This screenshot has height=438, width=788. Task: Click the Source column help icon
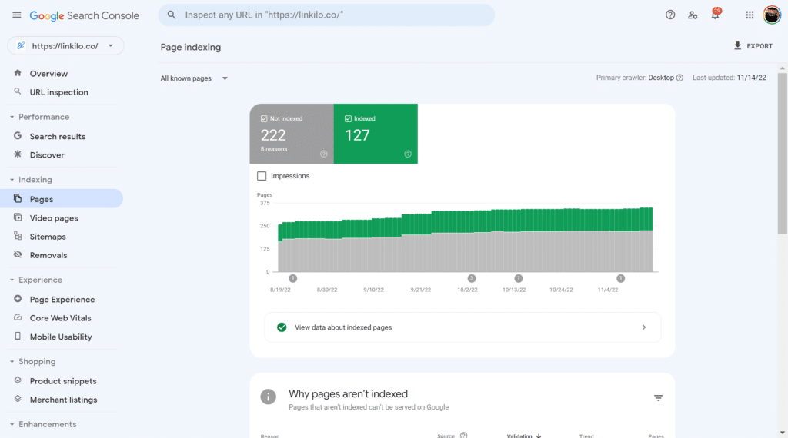point(463,436)
